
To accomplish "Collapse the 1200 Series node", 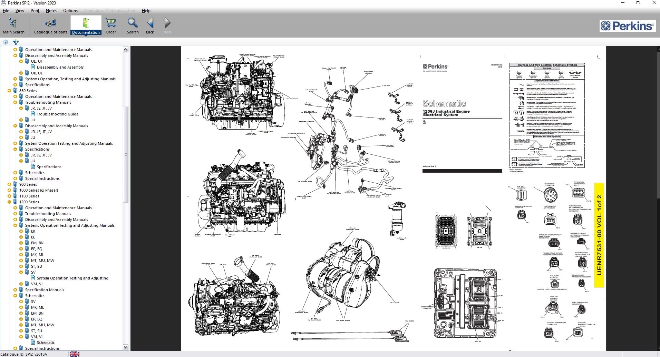I will click(x=9, y=202).
